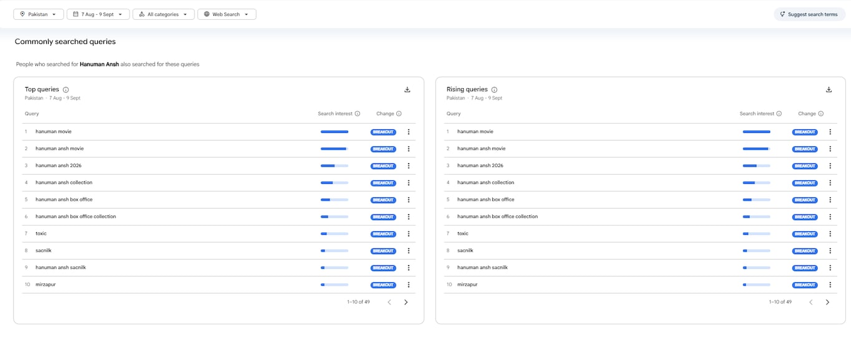Click the Query column header in Top queries
The image size is (851, 338).
pyautogui.click(x=32, y=114)
